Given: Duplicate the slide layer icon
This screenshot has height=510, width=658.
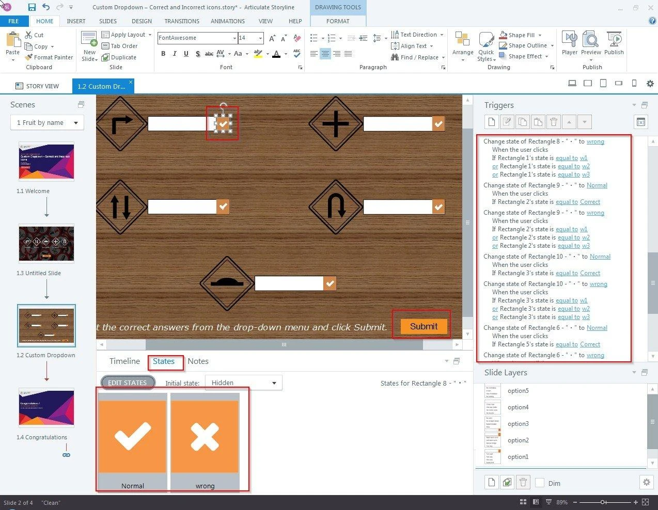Looking at the screenshot, I should pyautogui.click(x=507, y=482).
